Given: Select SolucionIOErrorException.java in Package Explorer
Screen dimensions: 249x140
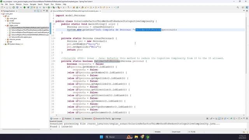Looking at the screenshot, I should coord(21,37).
